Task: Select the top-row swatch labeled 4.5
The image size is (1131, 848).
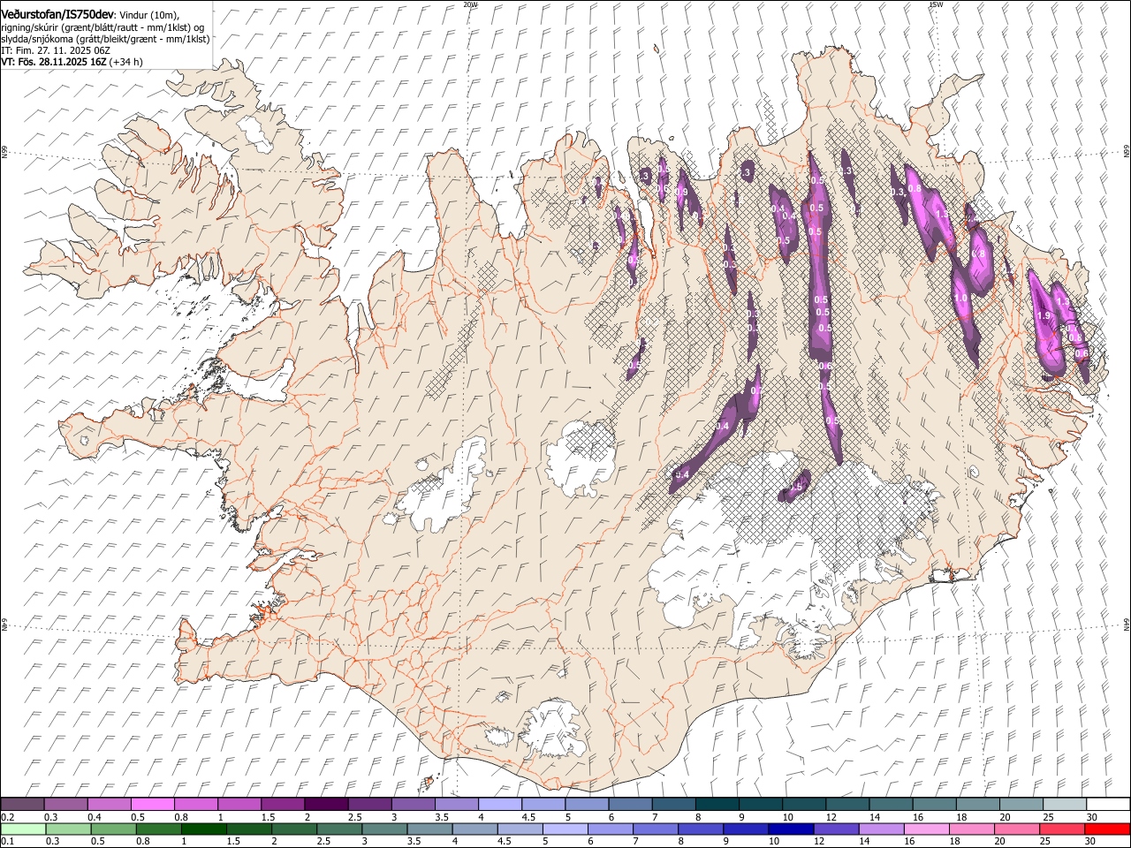Action: (543, 805)
